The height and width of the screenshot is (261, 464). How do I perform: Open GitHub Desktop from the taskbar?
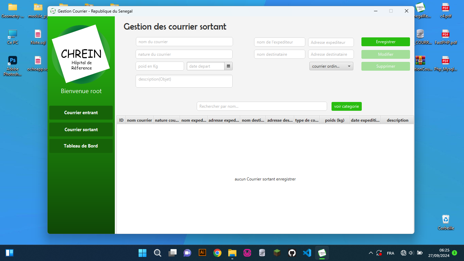[x=292, y=253]
